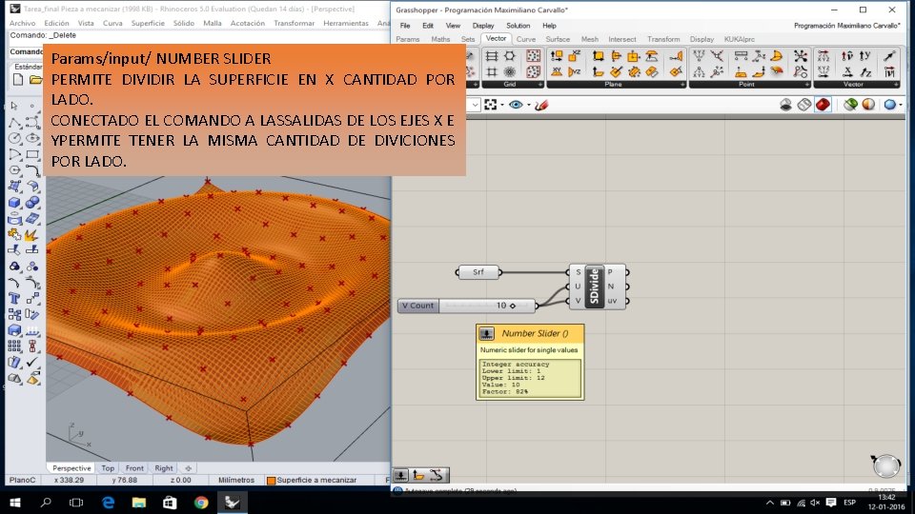
Task: Select the Rhino Polyline tool
Action: point(14,123)
